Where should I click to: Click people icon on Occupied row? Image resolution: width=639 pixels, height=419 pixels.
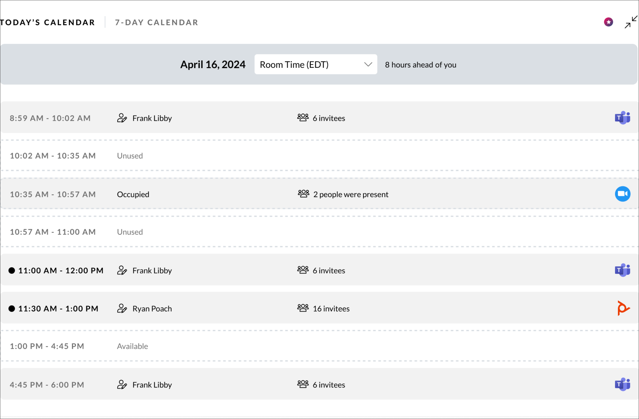coord(303,194)
